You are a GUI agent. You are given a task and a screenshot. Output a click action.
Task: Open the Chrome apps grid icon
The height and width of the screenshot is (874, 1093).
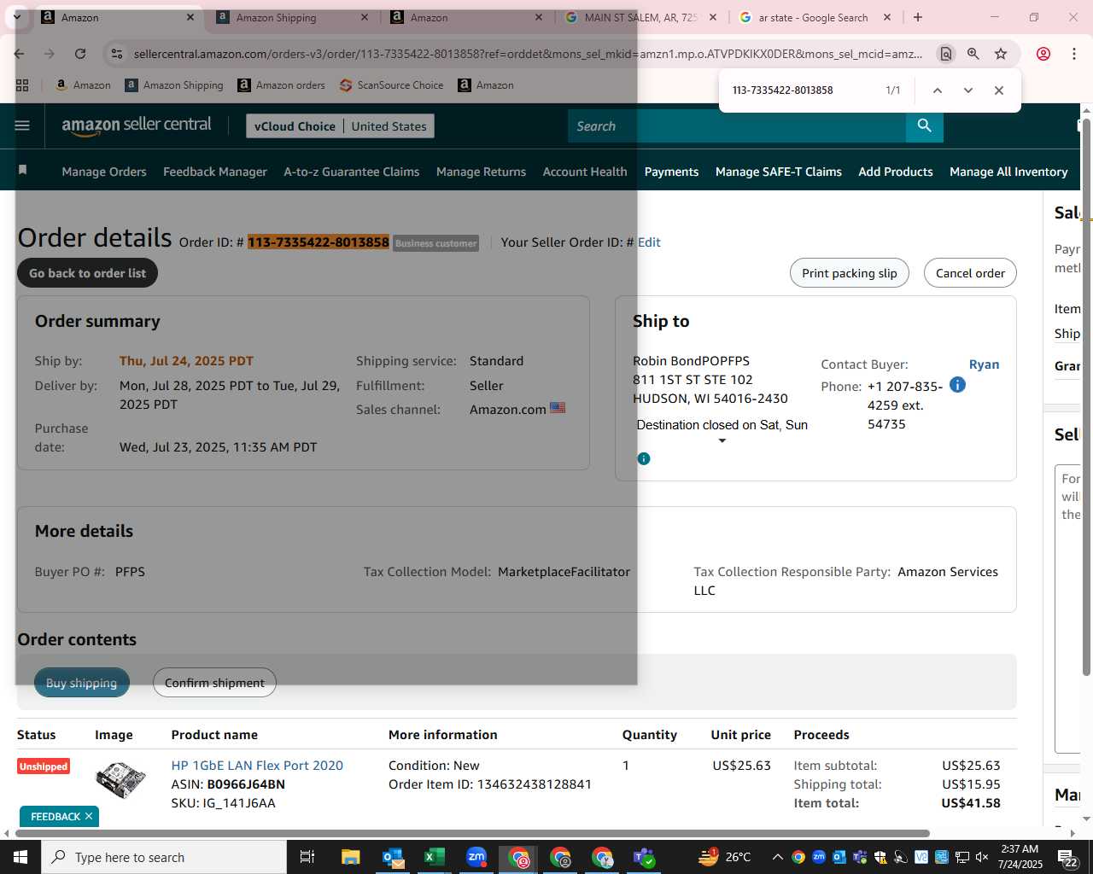pyautogui.click(x=22, y=85)
